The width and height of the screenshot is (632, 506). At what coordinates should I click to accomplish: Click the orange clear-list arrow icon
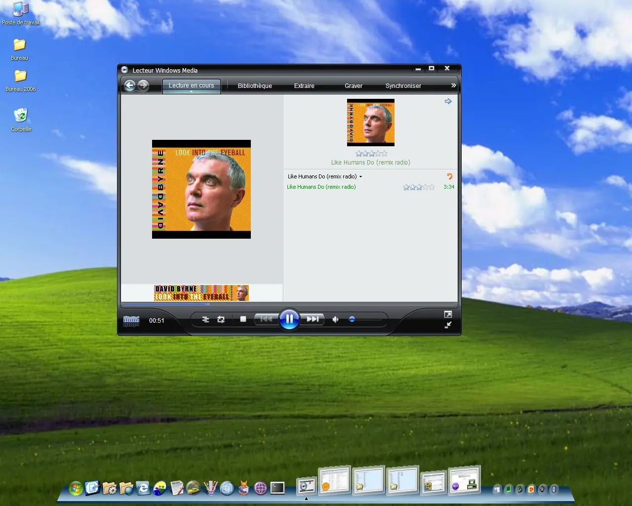coord(449,176)
